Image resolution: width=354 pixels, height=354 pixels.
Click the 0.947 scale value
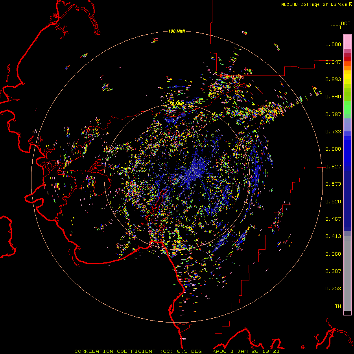[x=333, y=62]
